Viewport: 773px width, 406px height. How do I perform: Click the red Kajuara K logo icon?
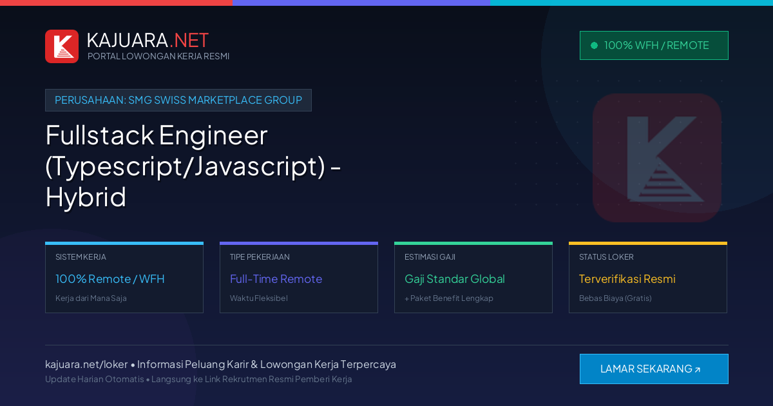[62, 46]
